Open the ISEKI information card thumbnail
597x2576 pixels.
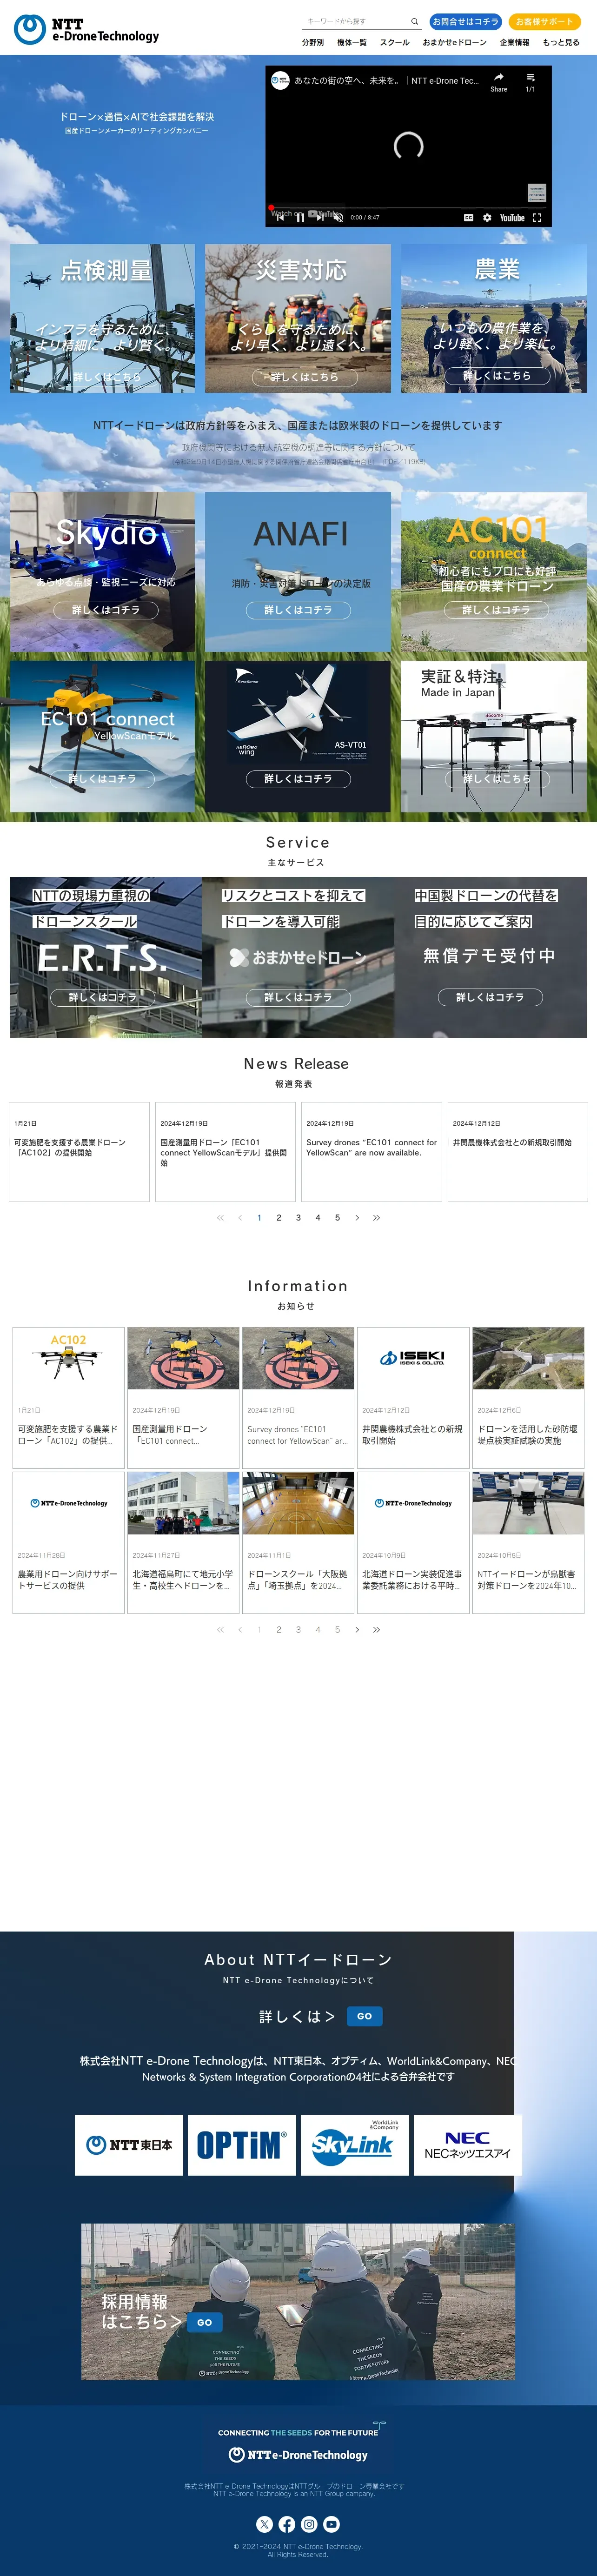click(x=413, y=1358)
